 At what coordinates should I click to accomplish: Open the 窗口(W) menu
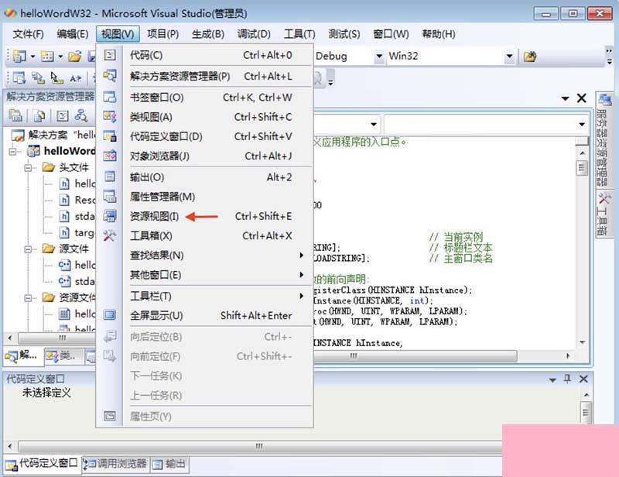click(x=391, y=34)
